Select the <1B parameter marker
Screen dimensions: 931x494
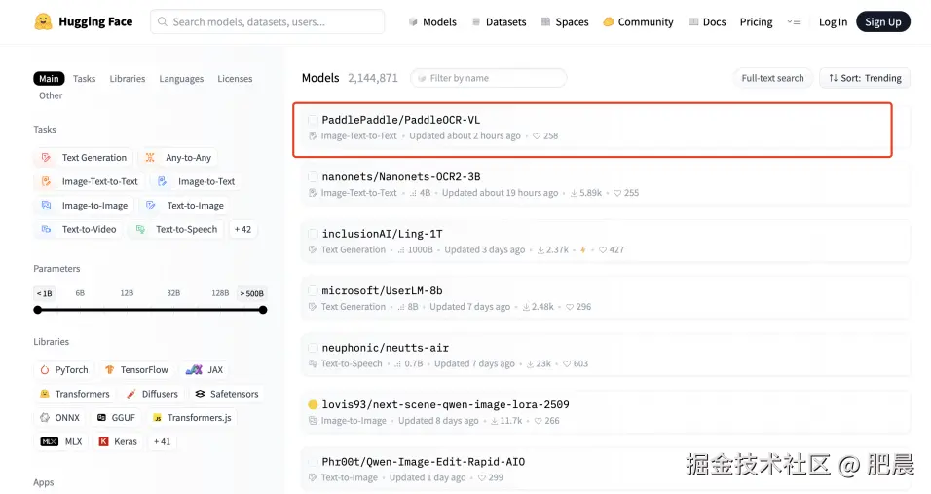point(45,293)
